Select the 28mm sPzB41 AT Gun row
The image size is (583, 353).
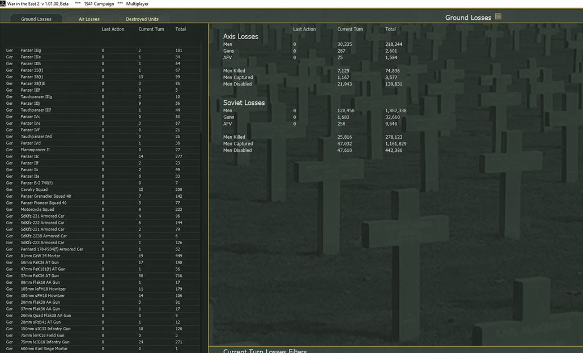(102, 322)
